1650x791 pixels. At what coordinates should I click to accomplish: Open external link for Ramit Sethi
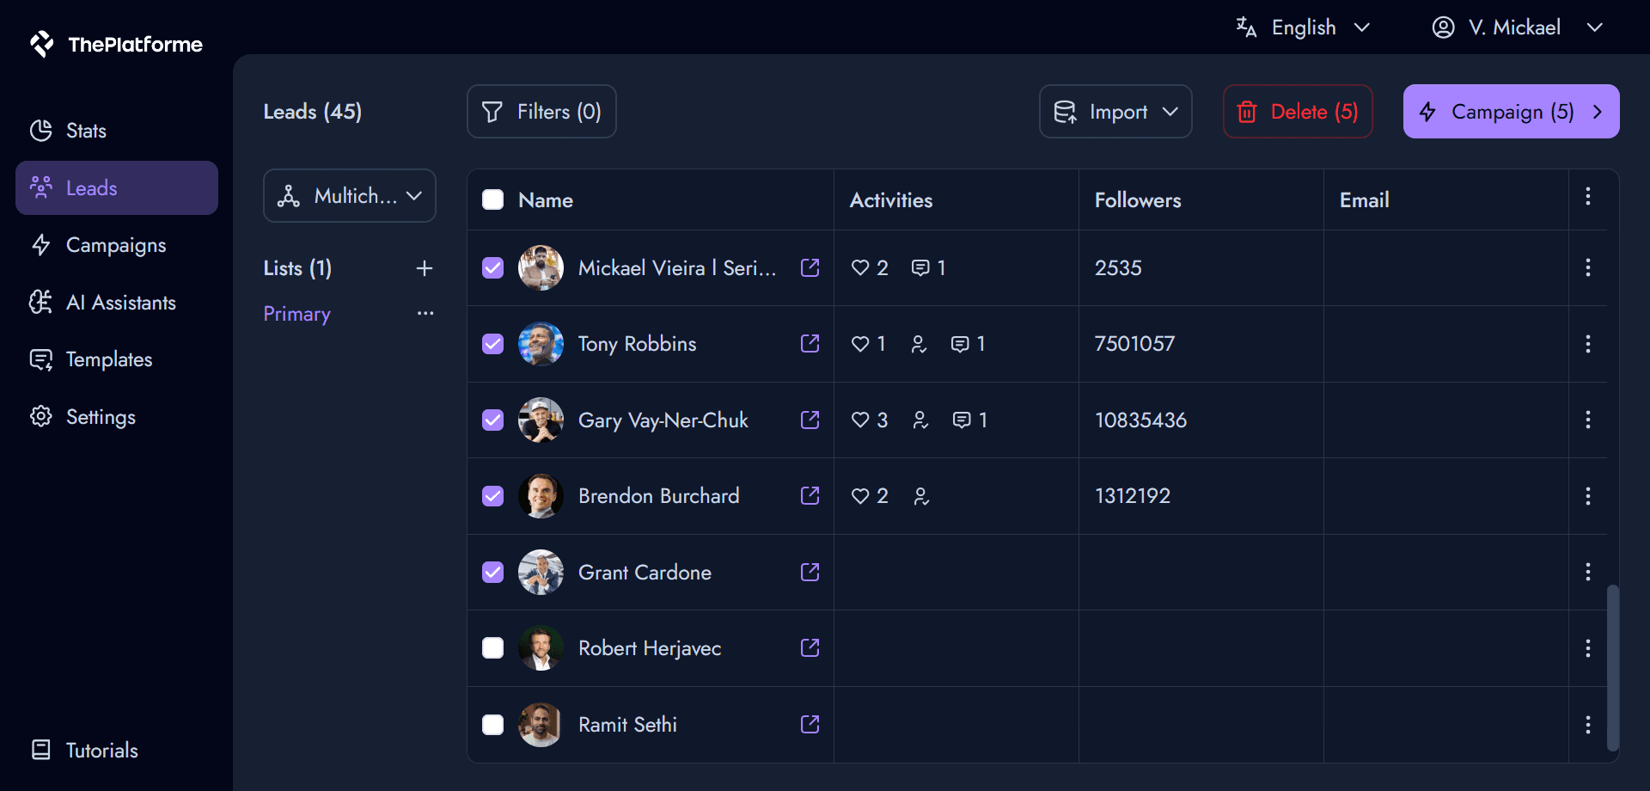coord(810,724)
